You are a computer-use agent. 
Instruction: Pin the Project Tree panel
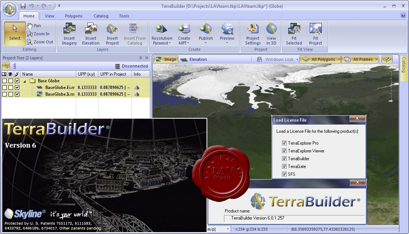pos(140,58)
